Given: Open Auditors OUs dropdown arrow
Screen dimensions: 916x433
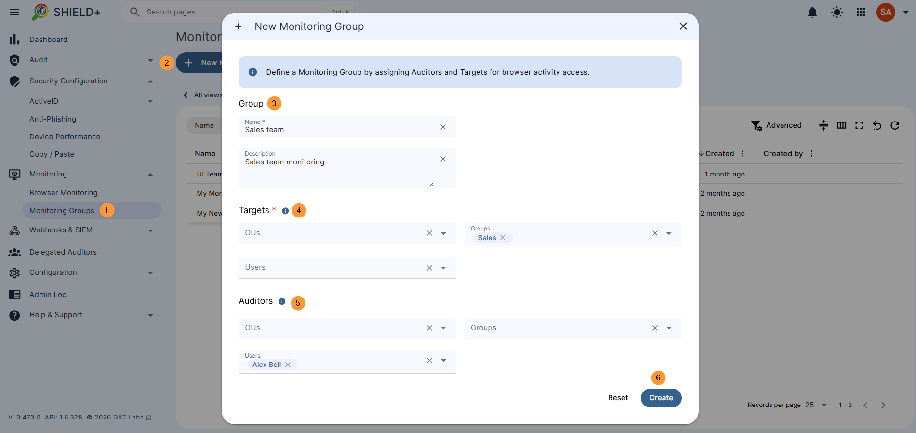Looking at the screenshot, I should 443,328.
